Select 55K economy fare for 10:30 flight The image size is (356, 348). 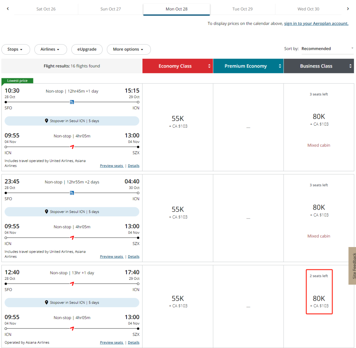point(178,121)
